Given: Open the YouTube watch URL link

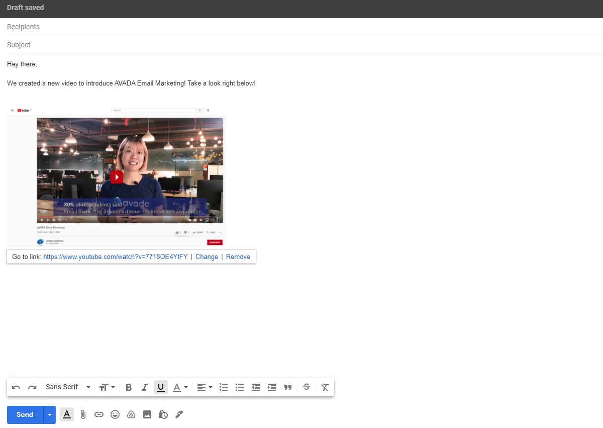Looking at the screenshot, I should point(115,256).
